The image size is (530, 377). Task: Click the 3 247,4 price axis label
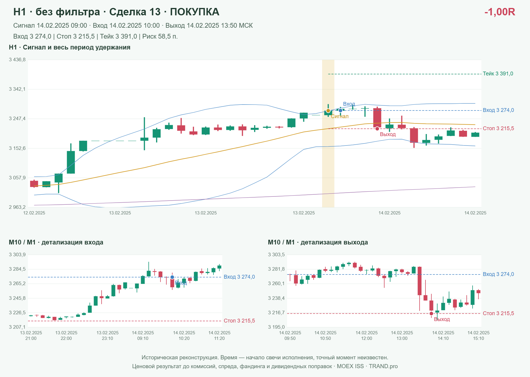(17, 118)
